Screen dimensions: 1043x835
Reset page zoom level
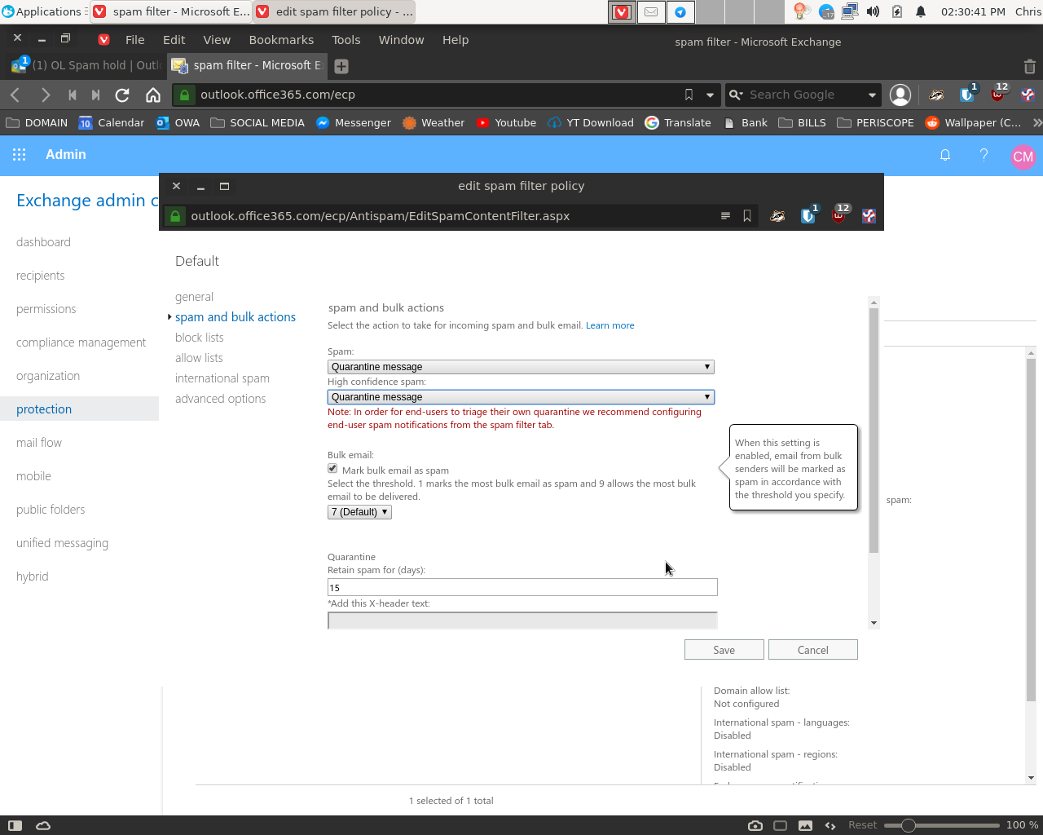pos(862,825)
